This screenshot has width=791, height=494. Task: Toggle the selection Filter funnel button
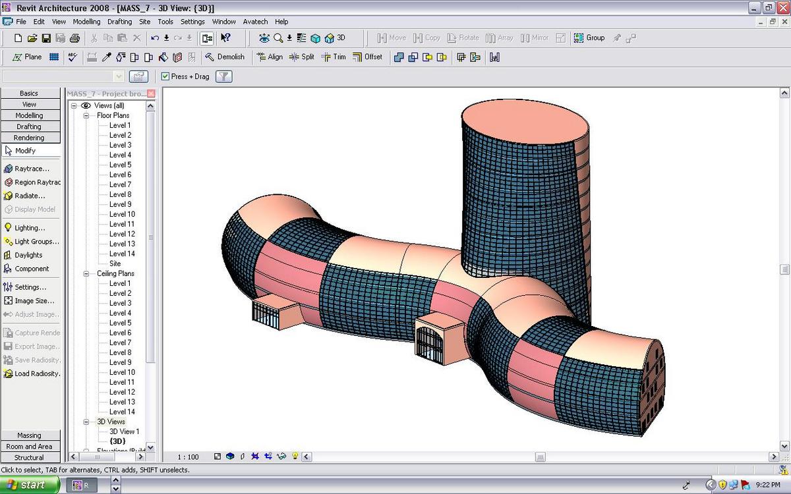click(x=224, y=76)
